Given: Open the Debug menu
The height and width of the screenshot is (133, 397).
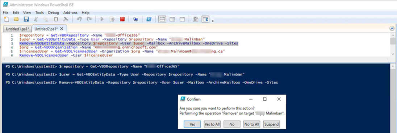Looking at the screenshot, I should coord(53,12).
